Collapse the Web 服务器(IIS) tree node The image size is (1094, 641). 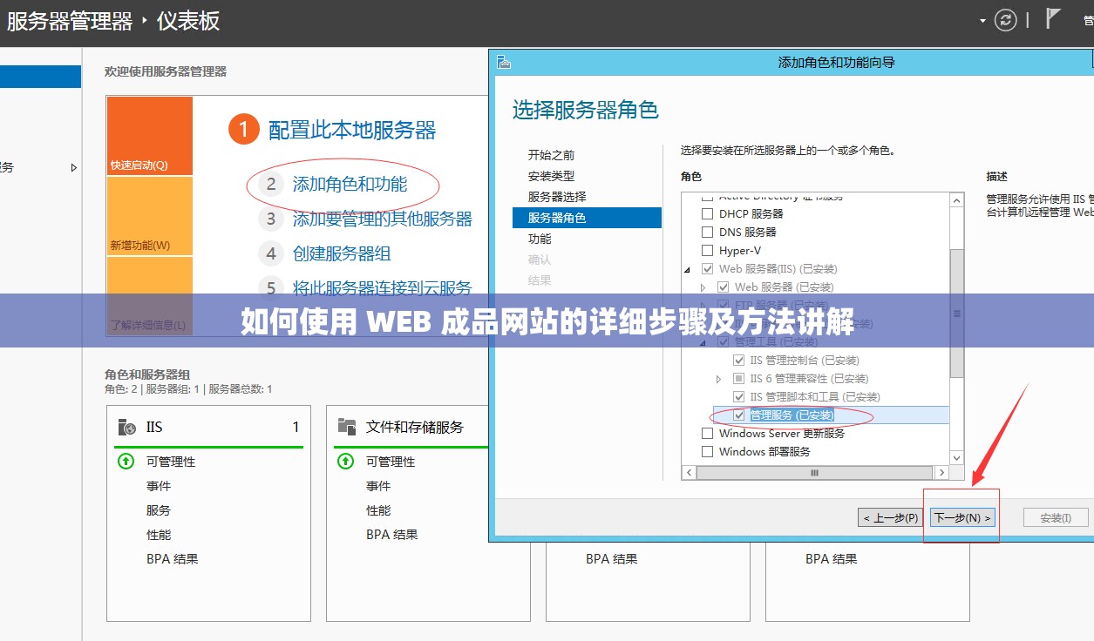coord(688,269)
